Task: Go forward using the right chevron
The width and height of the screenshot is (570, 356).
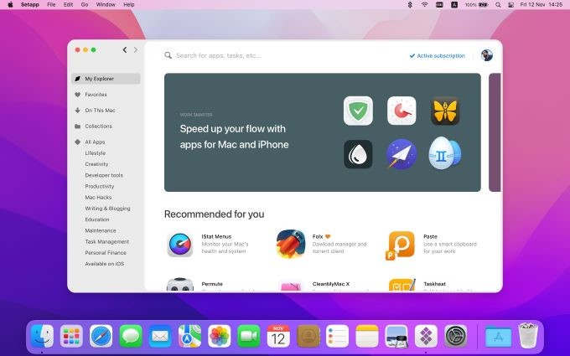Action: [136, 49]
